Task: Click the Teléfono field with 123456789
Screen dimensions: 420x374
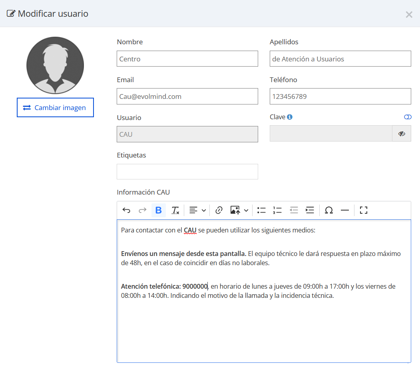Action: pyautogui.click(x=340, y=96)
